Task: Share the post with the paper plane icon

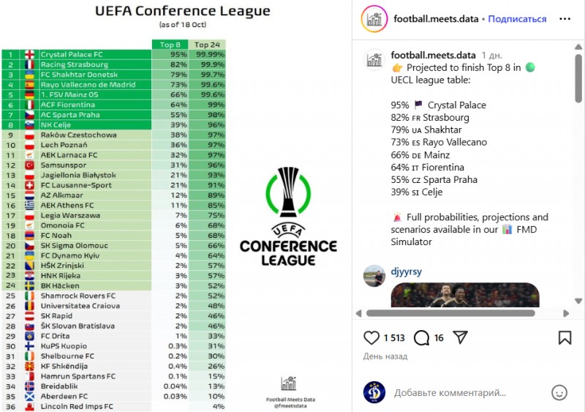Action: 460,337
